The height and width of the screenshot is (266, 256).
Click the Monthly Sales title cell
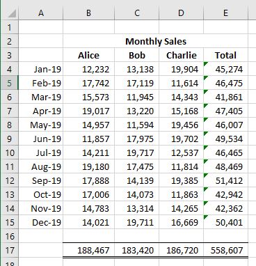click(156, 41)
